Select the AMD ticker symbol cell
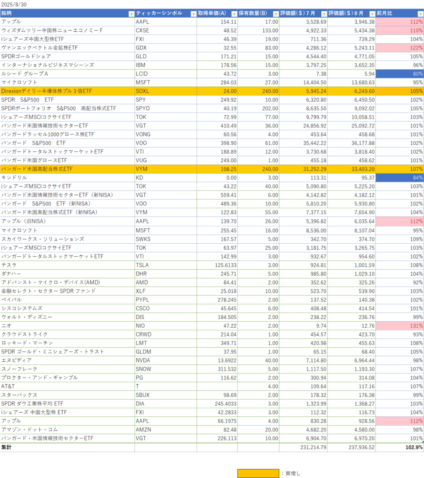The width and height of the screenshot is (424, 478). [166, 282]
